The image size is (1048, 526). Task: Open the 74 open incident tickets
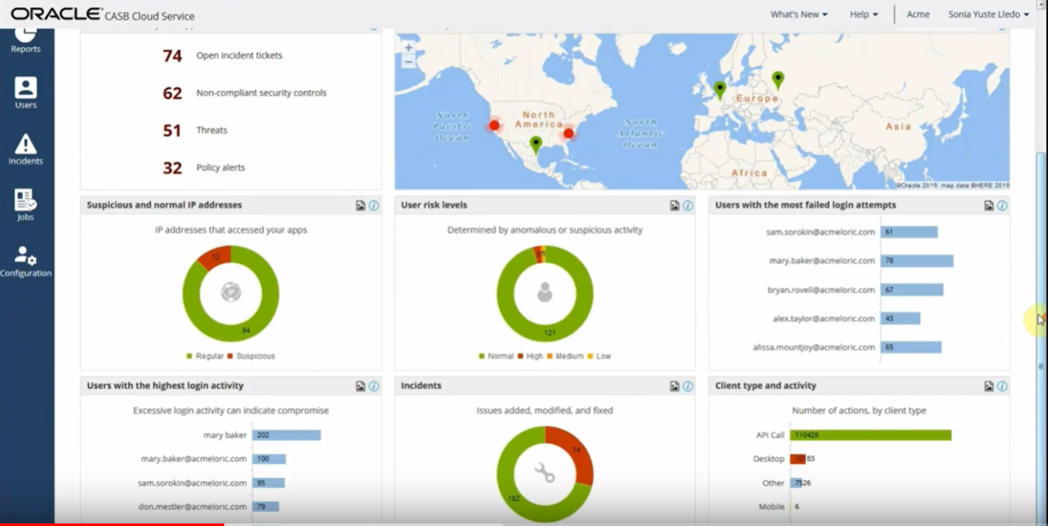[223, 55]
